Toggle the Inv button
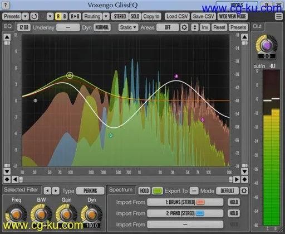 [205, 27]
